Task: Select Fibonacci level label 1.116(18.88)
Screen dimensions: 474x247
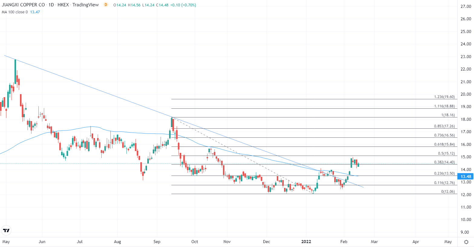Action: 444,106
